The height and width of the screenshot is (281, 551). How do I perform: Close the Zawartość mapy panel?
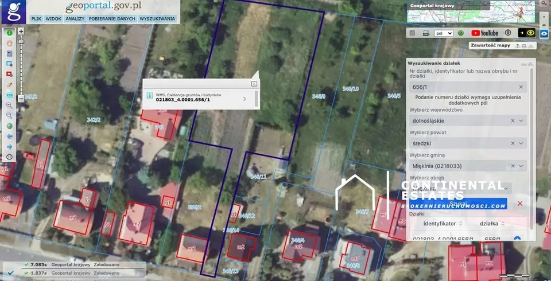click(531, 46)
